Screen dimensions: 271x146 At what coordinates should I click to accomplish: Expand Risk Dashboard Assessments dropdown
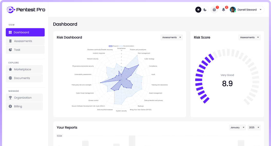(x=171, y=37)
